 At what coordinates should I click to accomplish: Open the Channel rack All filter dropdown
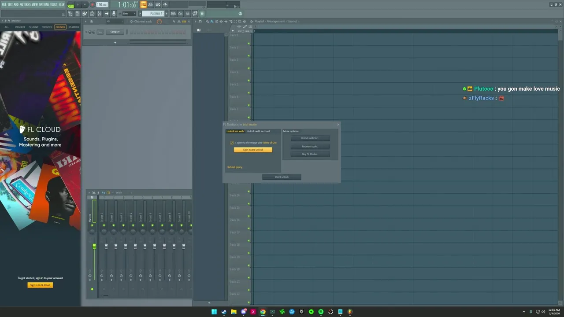click(115, 21)
